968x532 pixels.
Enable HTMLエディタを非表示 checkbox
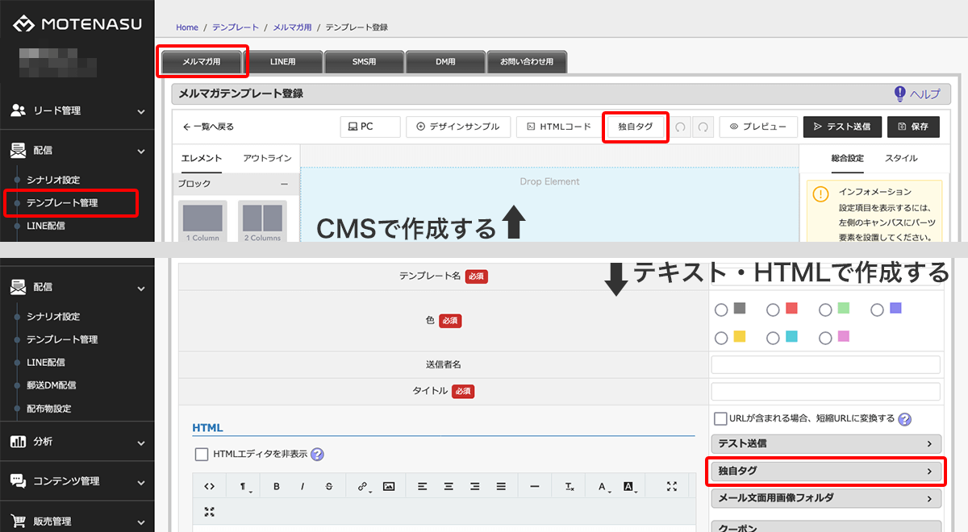[202, 454]
